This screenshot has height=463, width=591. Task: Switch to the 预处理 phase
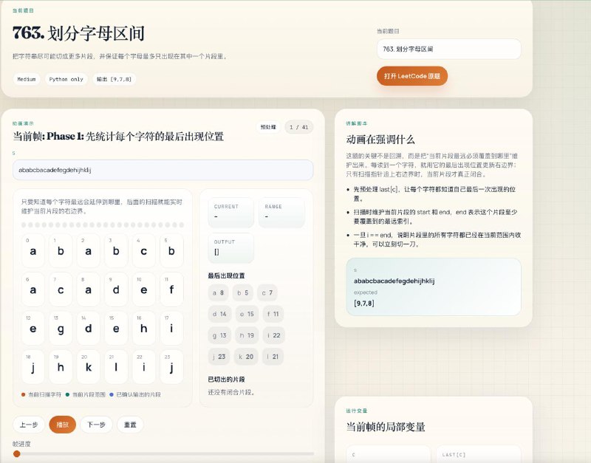pyautogui.click(x=268, y=127)
